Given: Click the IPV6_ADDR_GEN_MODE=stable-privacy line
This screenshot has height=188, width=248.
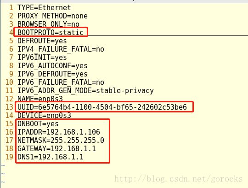Looking at the screenshot, I should 85,91.
